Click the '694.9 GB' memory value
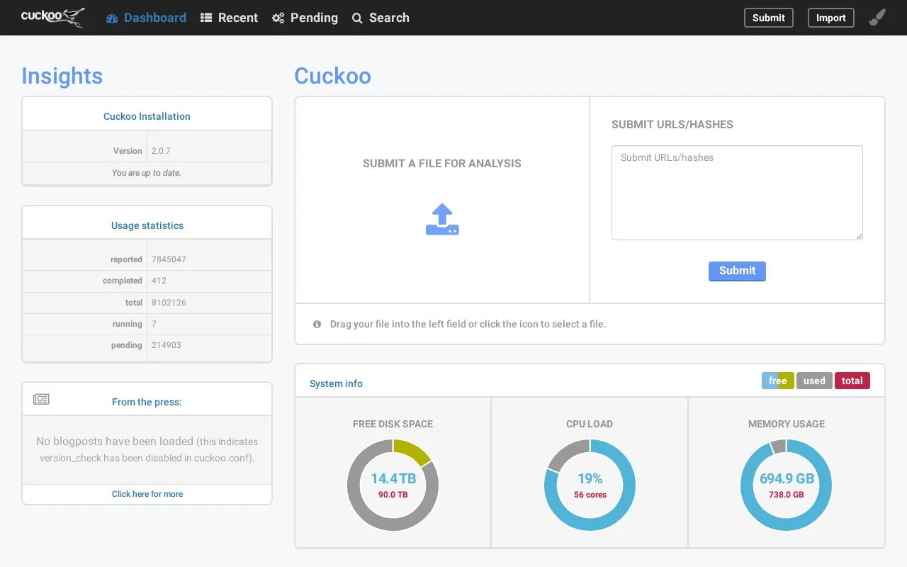 (x=787, y=478)
